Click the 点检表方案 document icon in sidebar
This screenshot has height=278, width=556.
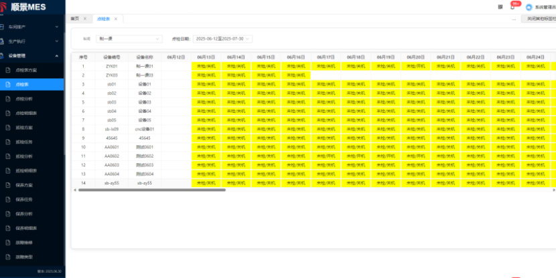click(9, 70)
